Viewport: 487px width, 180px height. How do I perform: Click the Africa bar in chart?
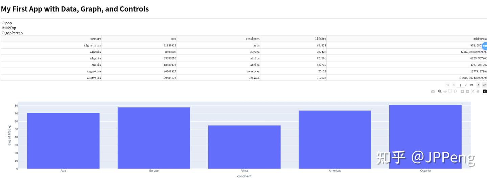coord(244,147)
